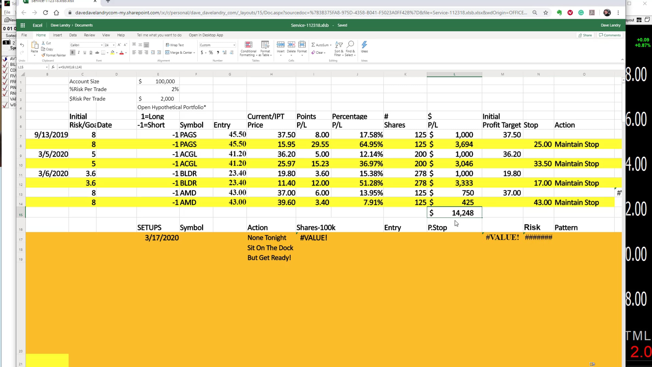Apply percent style to the cell
The image size is (652, 367).
[211, 52]
